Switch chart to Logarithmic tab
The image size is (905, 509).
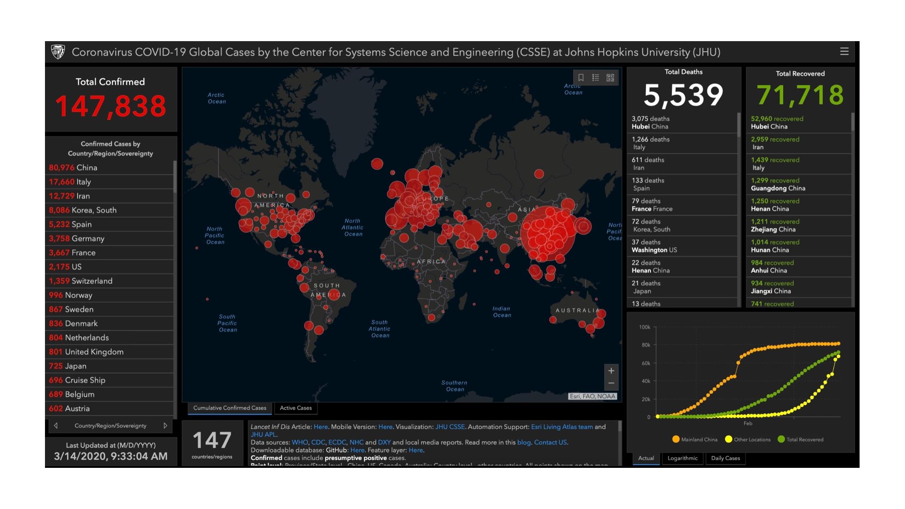(682, 458)
